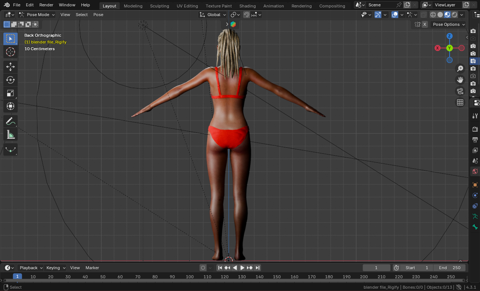
Task: Expand the Pose Options dropdown
Action: tap(449, 24)
